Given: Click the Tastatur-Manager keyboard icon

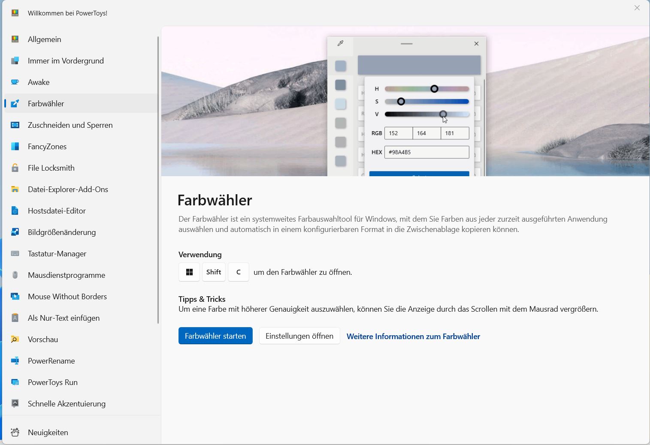Looking at the screenshot, I should (15, 253).
